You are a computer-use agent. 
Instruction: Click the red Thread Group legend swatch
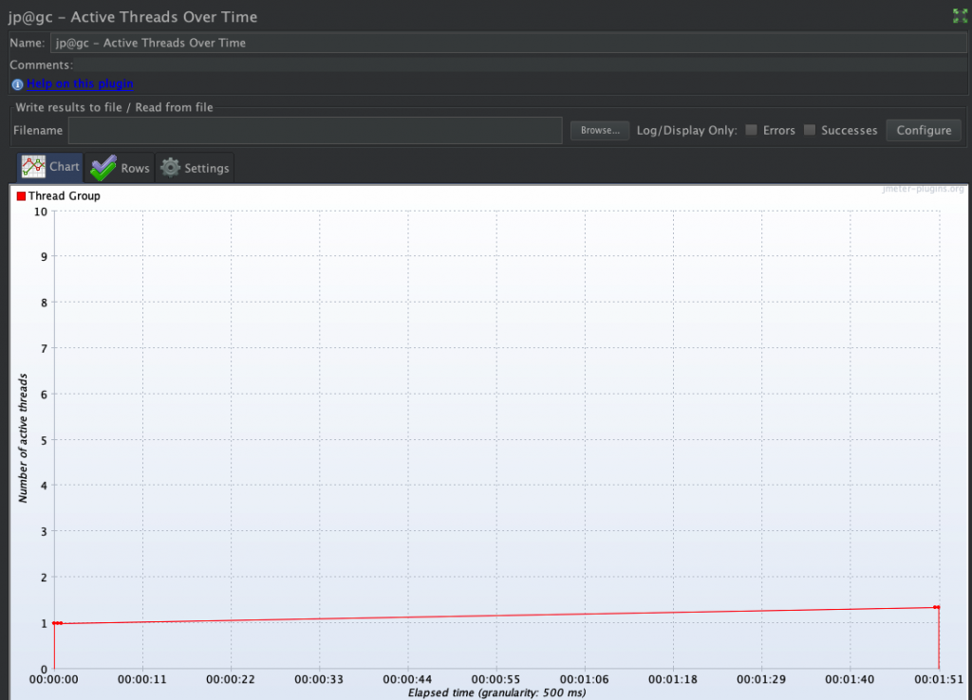tap(22, 196)
